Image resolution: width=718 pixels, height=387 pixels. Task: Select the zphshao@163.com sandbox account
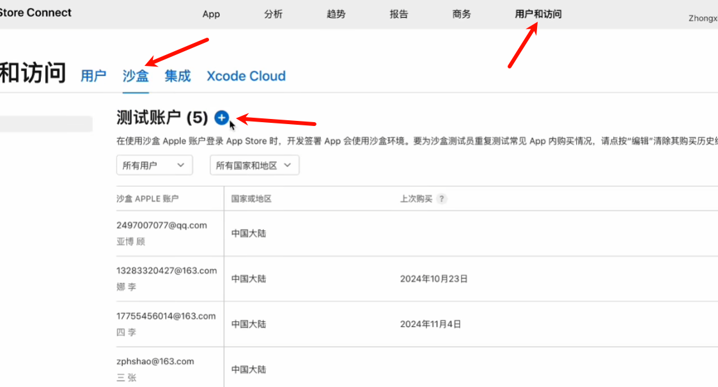pos(155,361)
